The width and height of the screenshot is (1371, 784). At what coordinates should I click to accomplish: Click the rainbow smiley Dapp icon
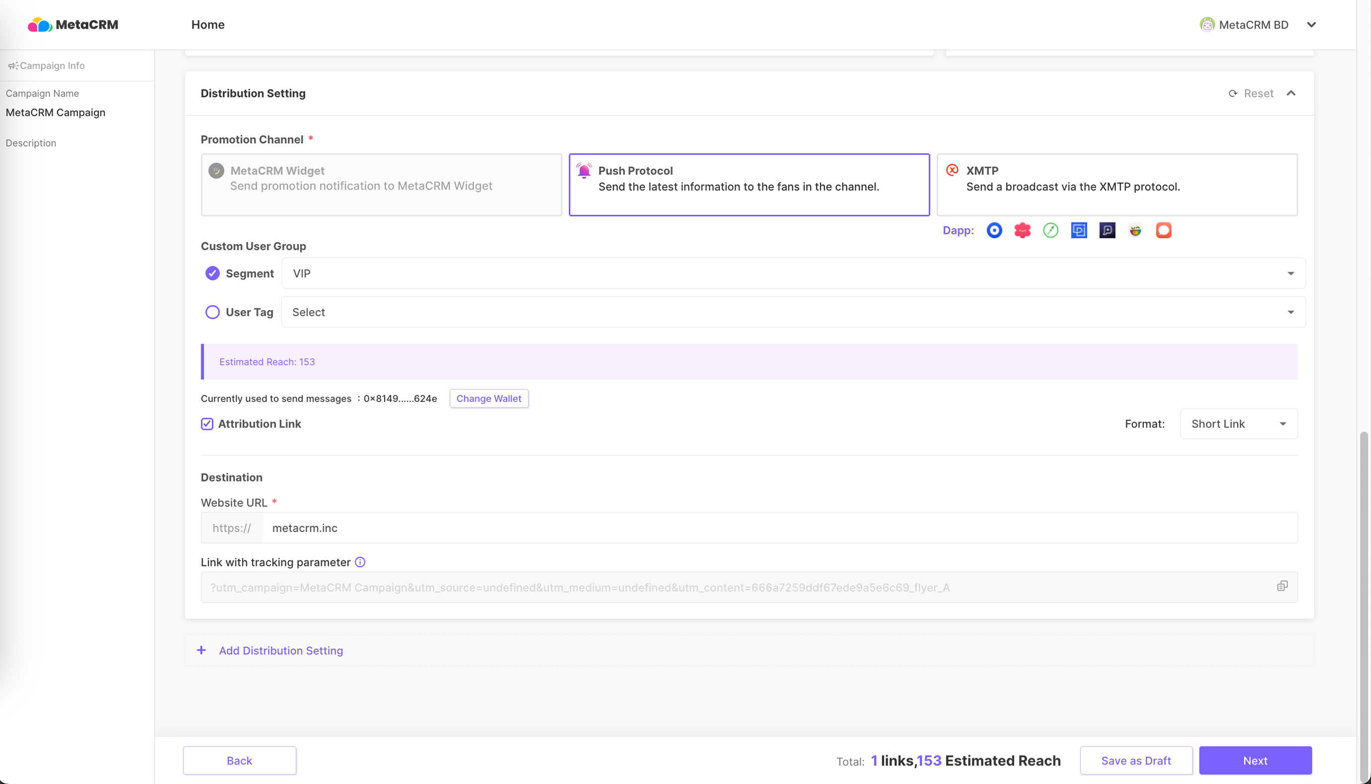click(1135, 231)
